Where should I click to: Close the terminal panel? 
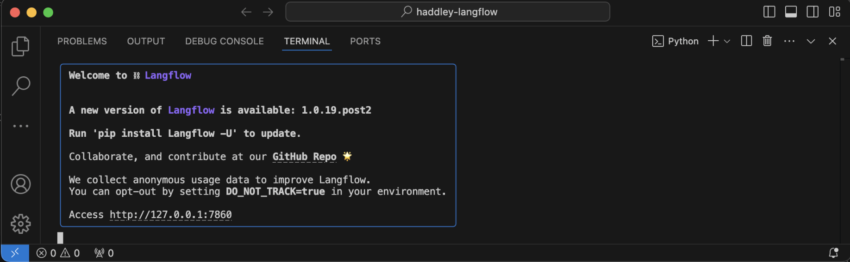point(832,41)
